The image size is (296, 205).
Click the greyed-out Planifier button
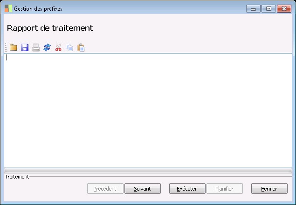click(225, 189)
